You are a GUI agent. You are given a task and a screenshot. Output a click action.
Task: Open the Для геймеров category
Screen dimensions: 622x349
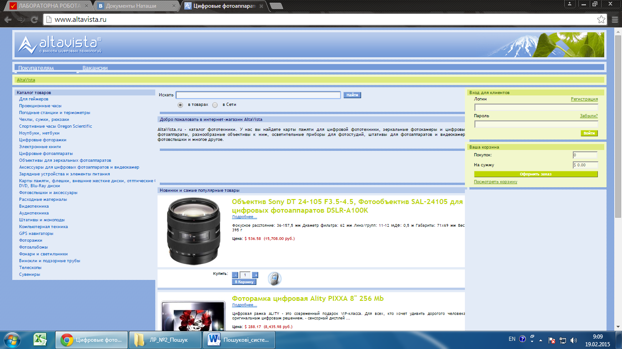click(x=34, y=99)
